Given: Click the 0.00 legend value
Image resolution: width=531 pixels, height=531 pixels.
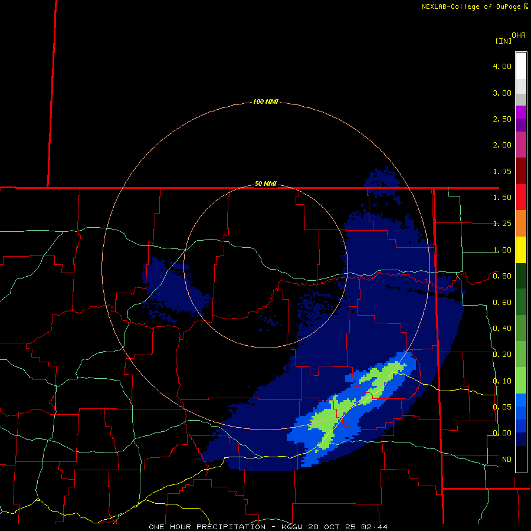Looking at the screenshot, I should tap(502, 433).
